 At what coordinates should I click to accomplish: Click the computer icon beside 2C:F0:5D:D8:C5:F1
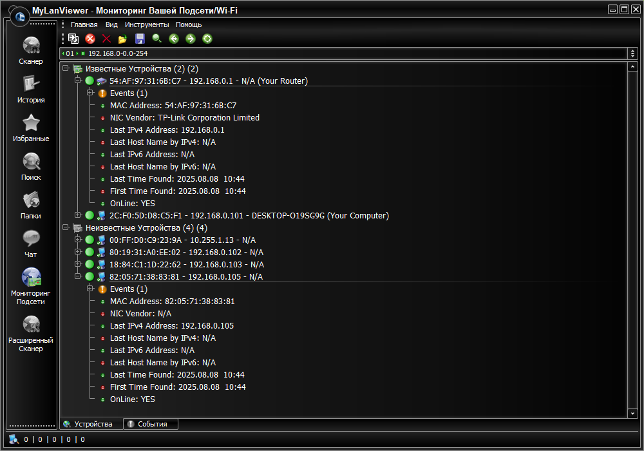point(102,215)
